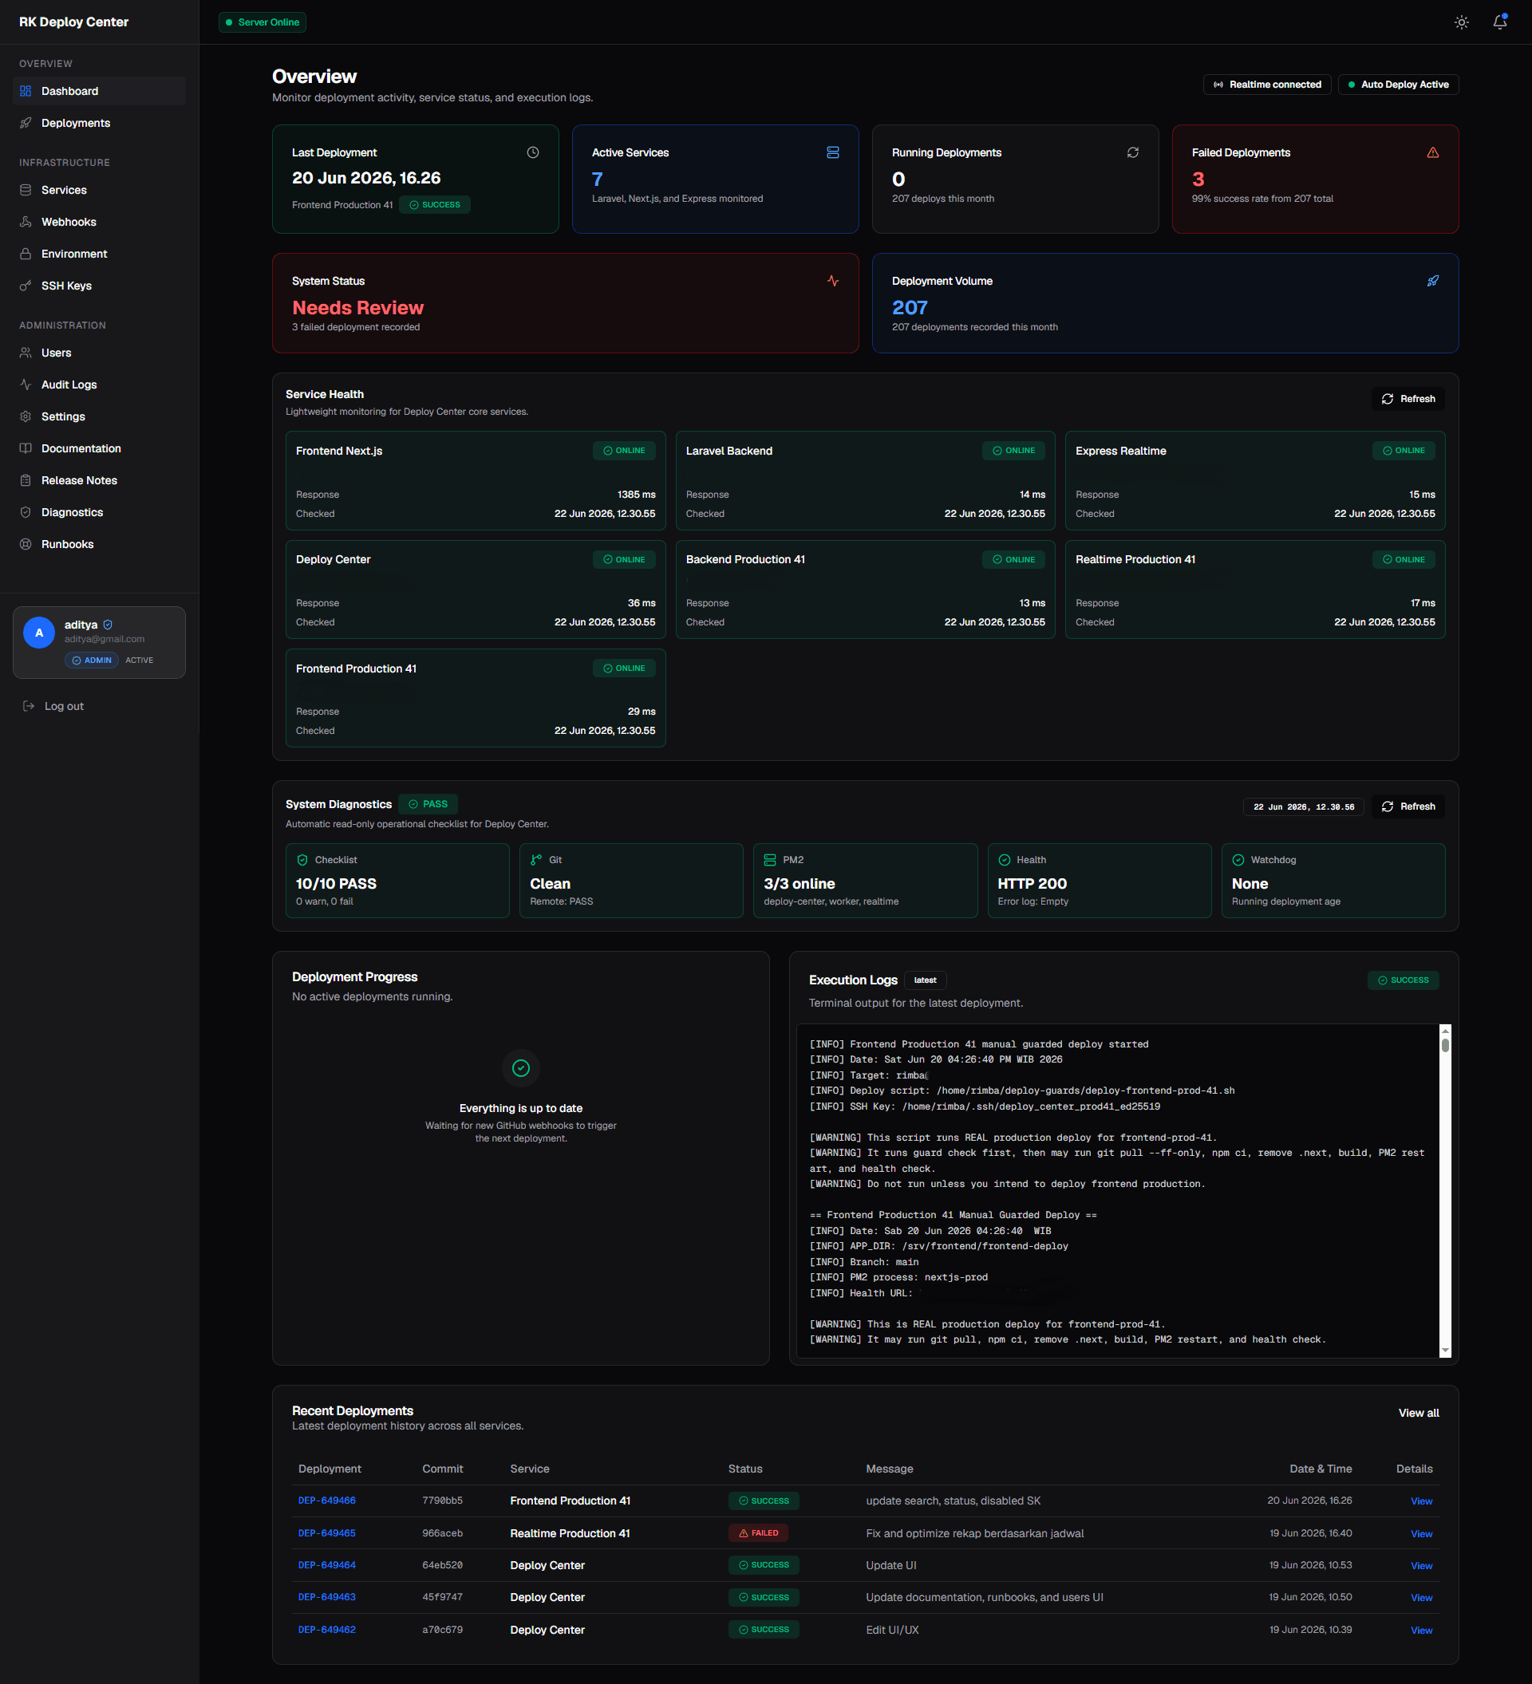The width and height of the screenshot is (1532, 1684).
Task: Click the Runbooks lifebuoy icon in sidebar
Action: pyautogui.click(x=26, y=544)
